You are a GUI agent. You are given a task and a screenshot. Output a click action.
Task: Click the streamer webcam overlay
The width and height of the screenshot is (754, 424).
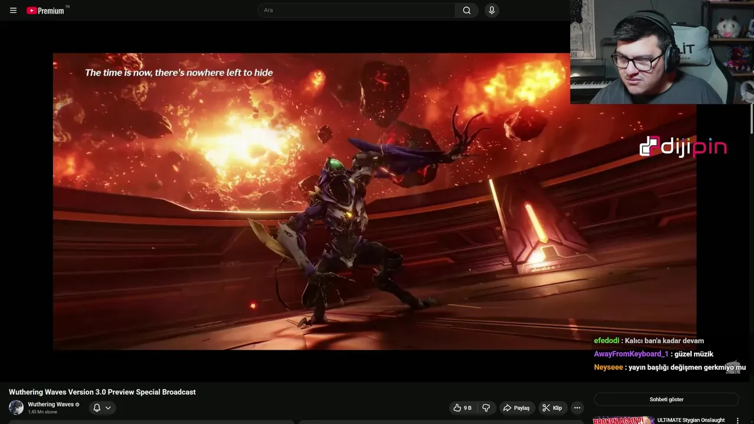coord(662,52)
